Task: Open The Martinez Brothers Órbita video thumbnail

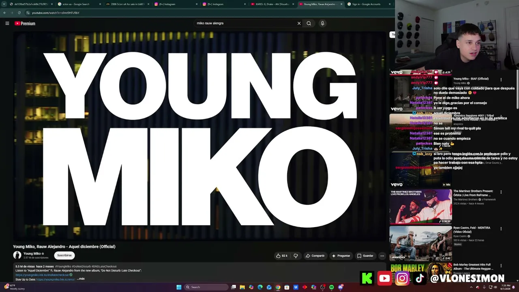Action: (x=420, y=206)
